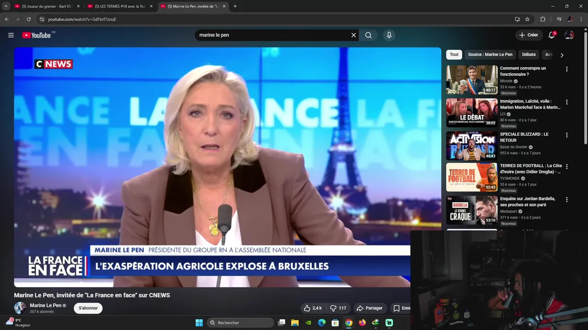Screen dimensions: 588x330
Task: Reload the current page
Action: (x=28, y=19)
